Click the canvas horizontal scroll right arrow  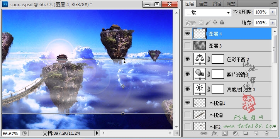(171, 133)
